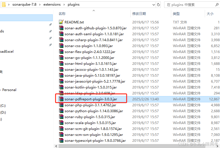Select the highlighted item at top of navigation pane
This screenshot has width=220, height=148.
click(26, 18)
